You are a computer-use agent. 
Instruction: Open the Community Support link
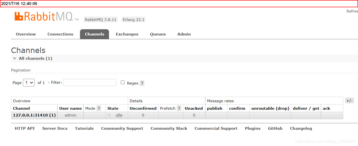pyautogui.click(x=122, y=128)
